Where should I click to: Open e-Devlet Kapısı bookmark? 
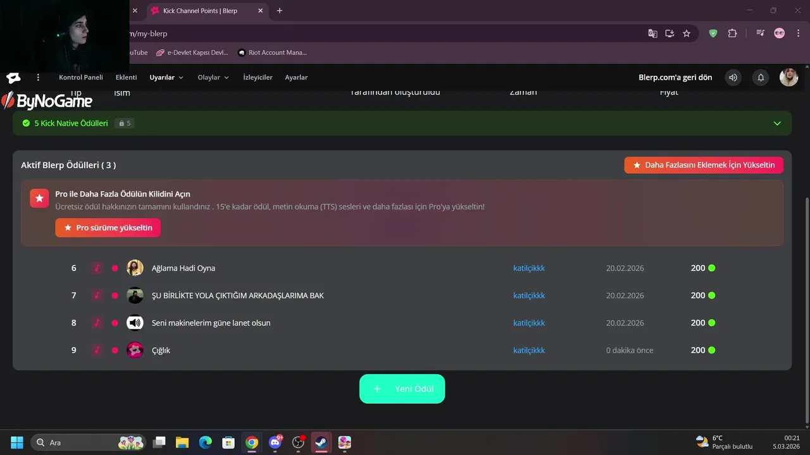point(192,52)
